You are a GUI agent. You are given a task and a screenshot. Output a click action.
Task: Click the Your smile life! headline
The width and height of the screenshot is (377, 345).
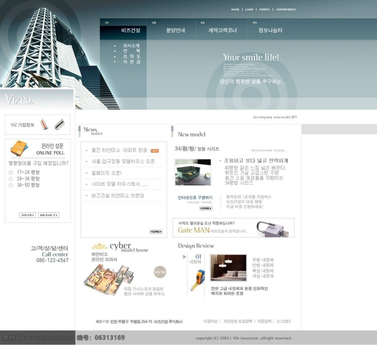coord(251,57)
